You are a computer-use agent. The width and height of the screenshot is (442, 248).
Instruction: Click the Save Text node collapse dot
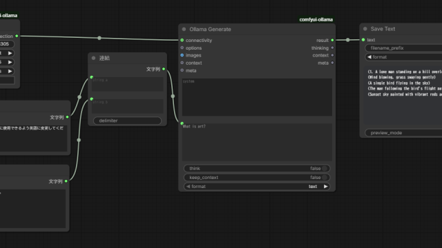365,29
